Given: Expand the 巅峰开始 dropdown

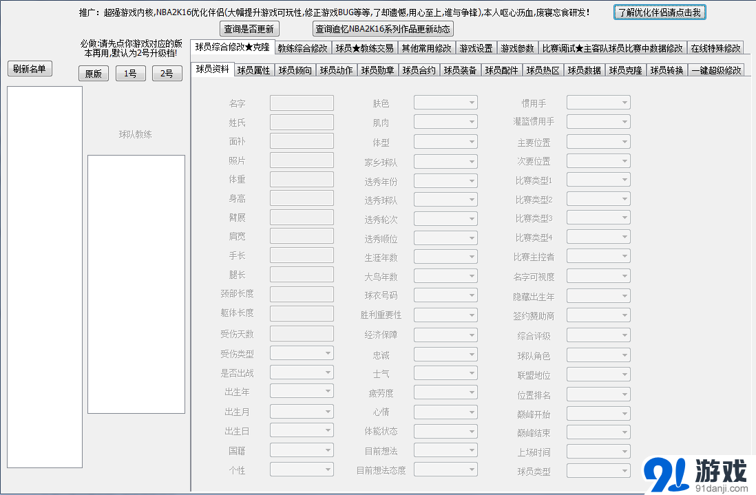Looking at the screenshot, I should [x=598, y=414].
